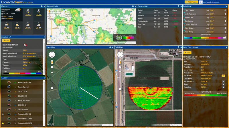This screenshot has height=128, width=229.
Task: Open the john_stark user account dropdown
Action: (212, 2)
